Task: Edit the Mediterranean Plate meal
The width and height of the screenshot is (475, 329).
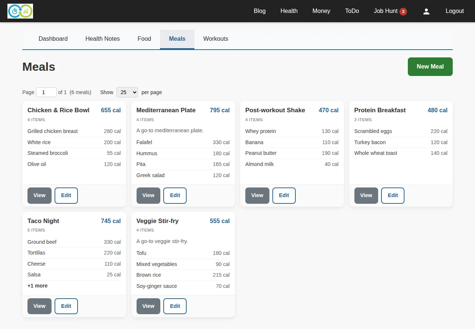Action: tap(175, 196)
